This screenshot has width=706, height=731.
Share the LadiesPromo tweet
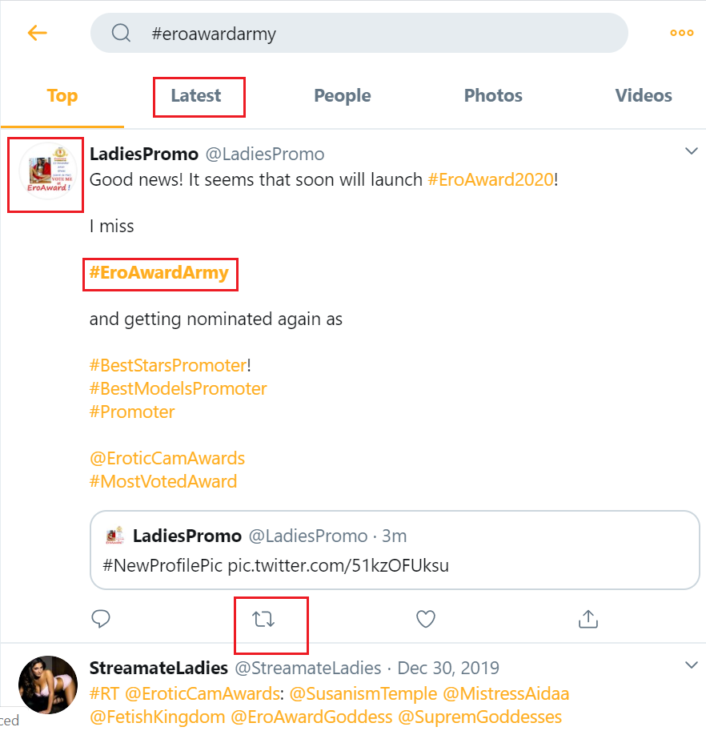coord(588,619)
